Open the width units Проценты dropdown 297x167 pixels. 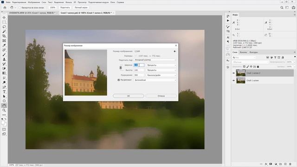pos(161,65)
